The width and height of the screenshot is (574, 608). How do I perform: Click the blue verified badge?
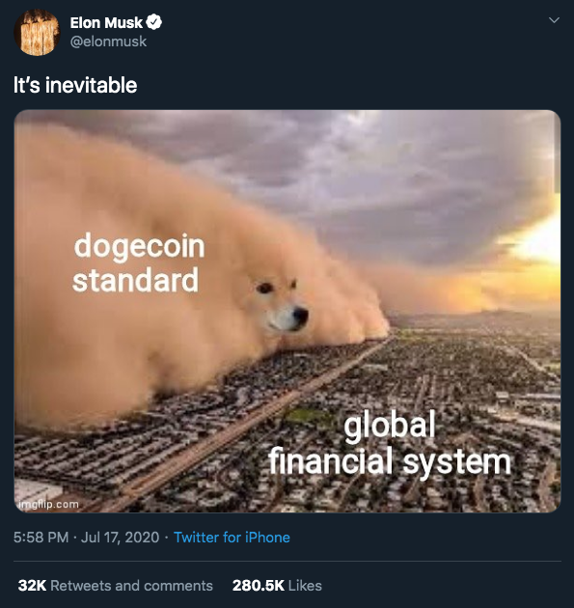(153, 22)
